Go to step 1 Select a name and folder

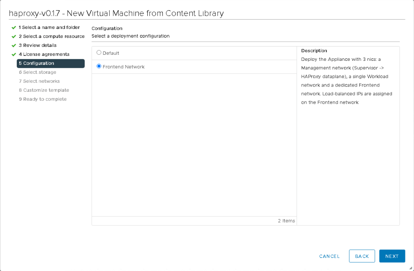coord(49,27)
